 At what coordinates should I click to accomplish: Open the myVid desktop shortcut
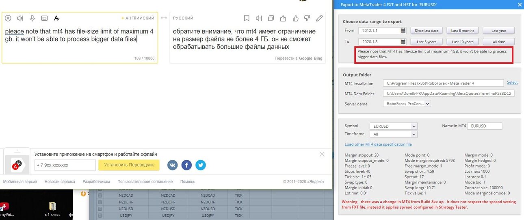[x=5, y=209]
